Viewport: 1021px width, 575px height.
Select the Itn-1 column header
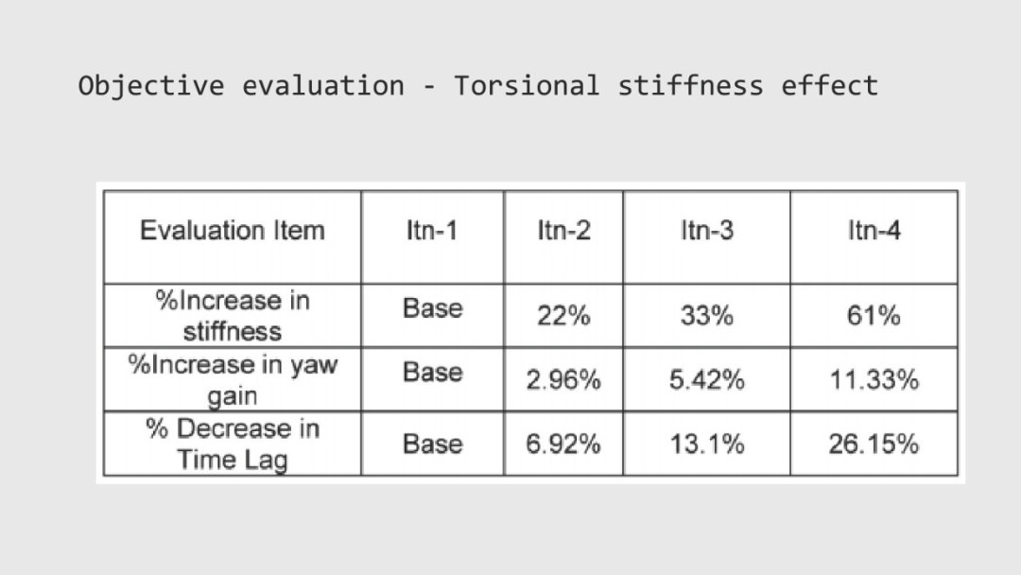(x=432, y=237)
